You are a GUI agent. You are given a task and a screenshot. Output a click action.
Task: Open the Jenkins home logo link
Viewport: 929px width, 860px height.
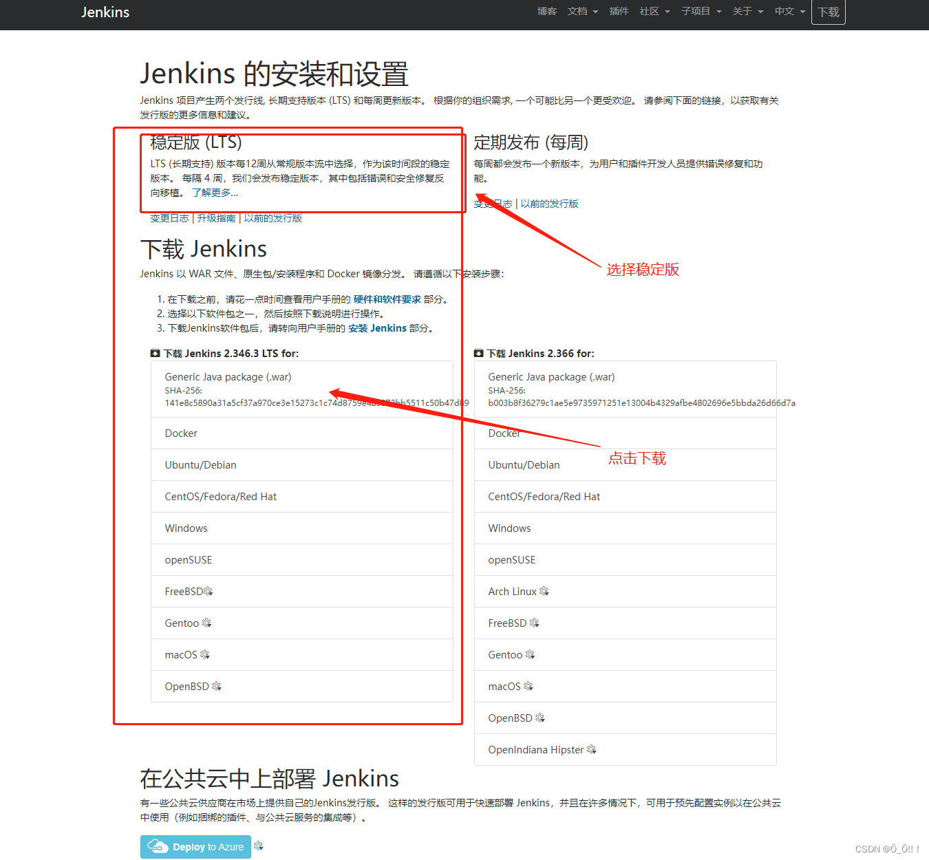105,12
